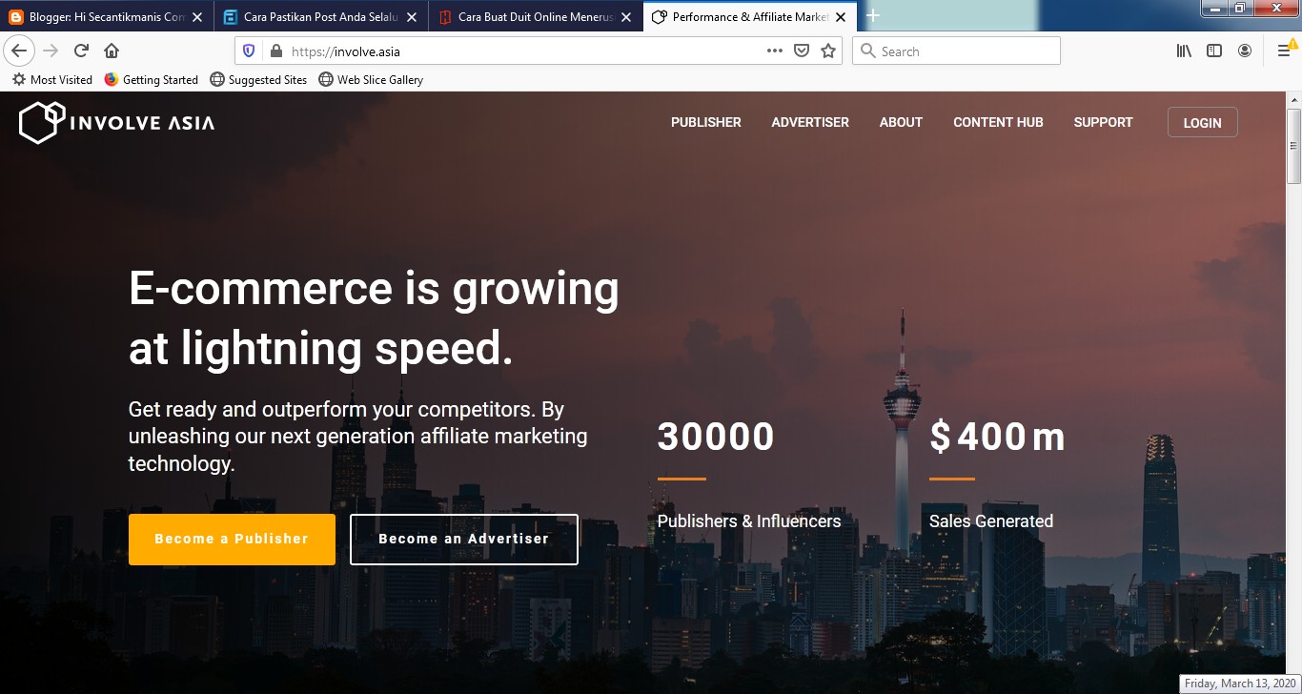The image size is (1302, 694).
Task: View site security padlock info
Action: pos(276,51)
